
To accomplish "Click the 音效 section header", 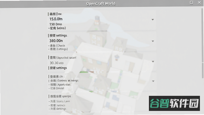I will (x=62, y=57).
